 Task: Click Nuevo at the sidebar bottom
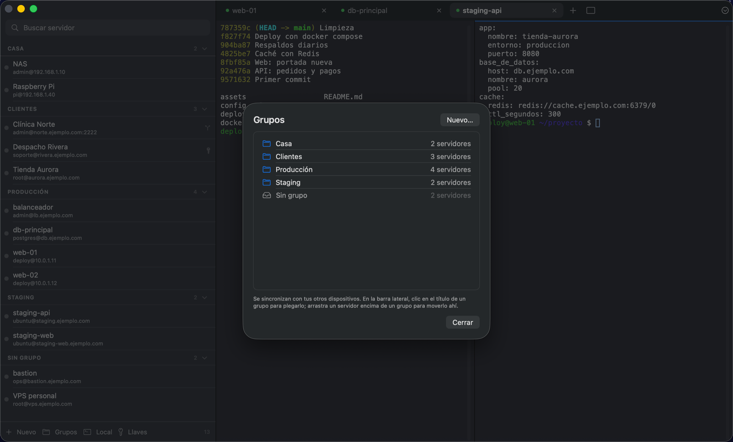coord(21,432)
